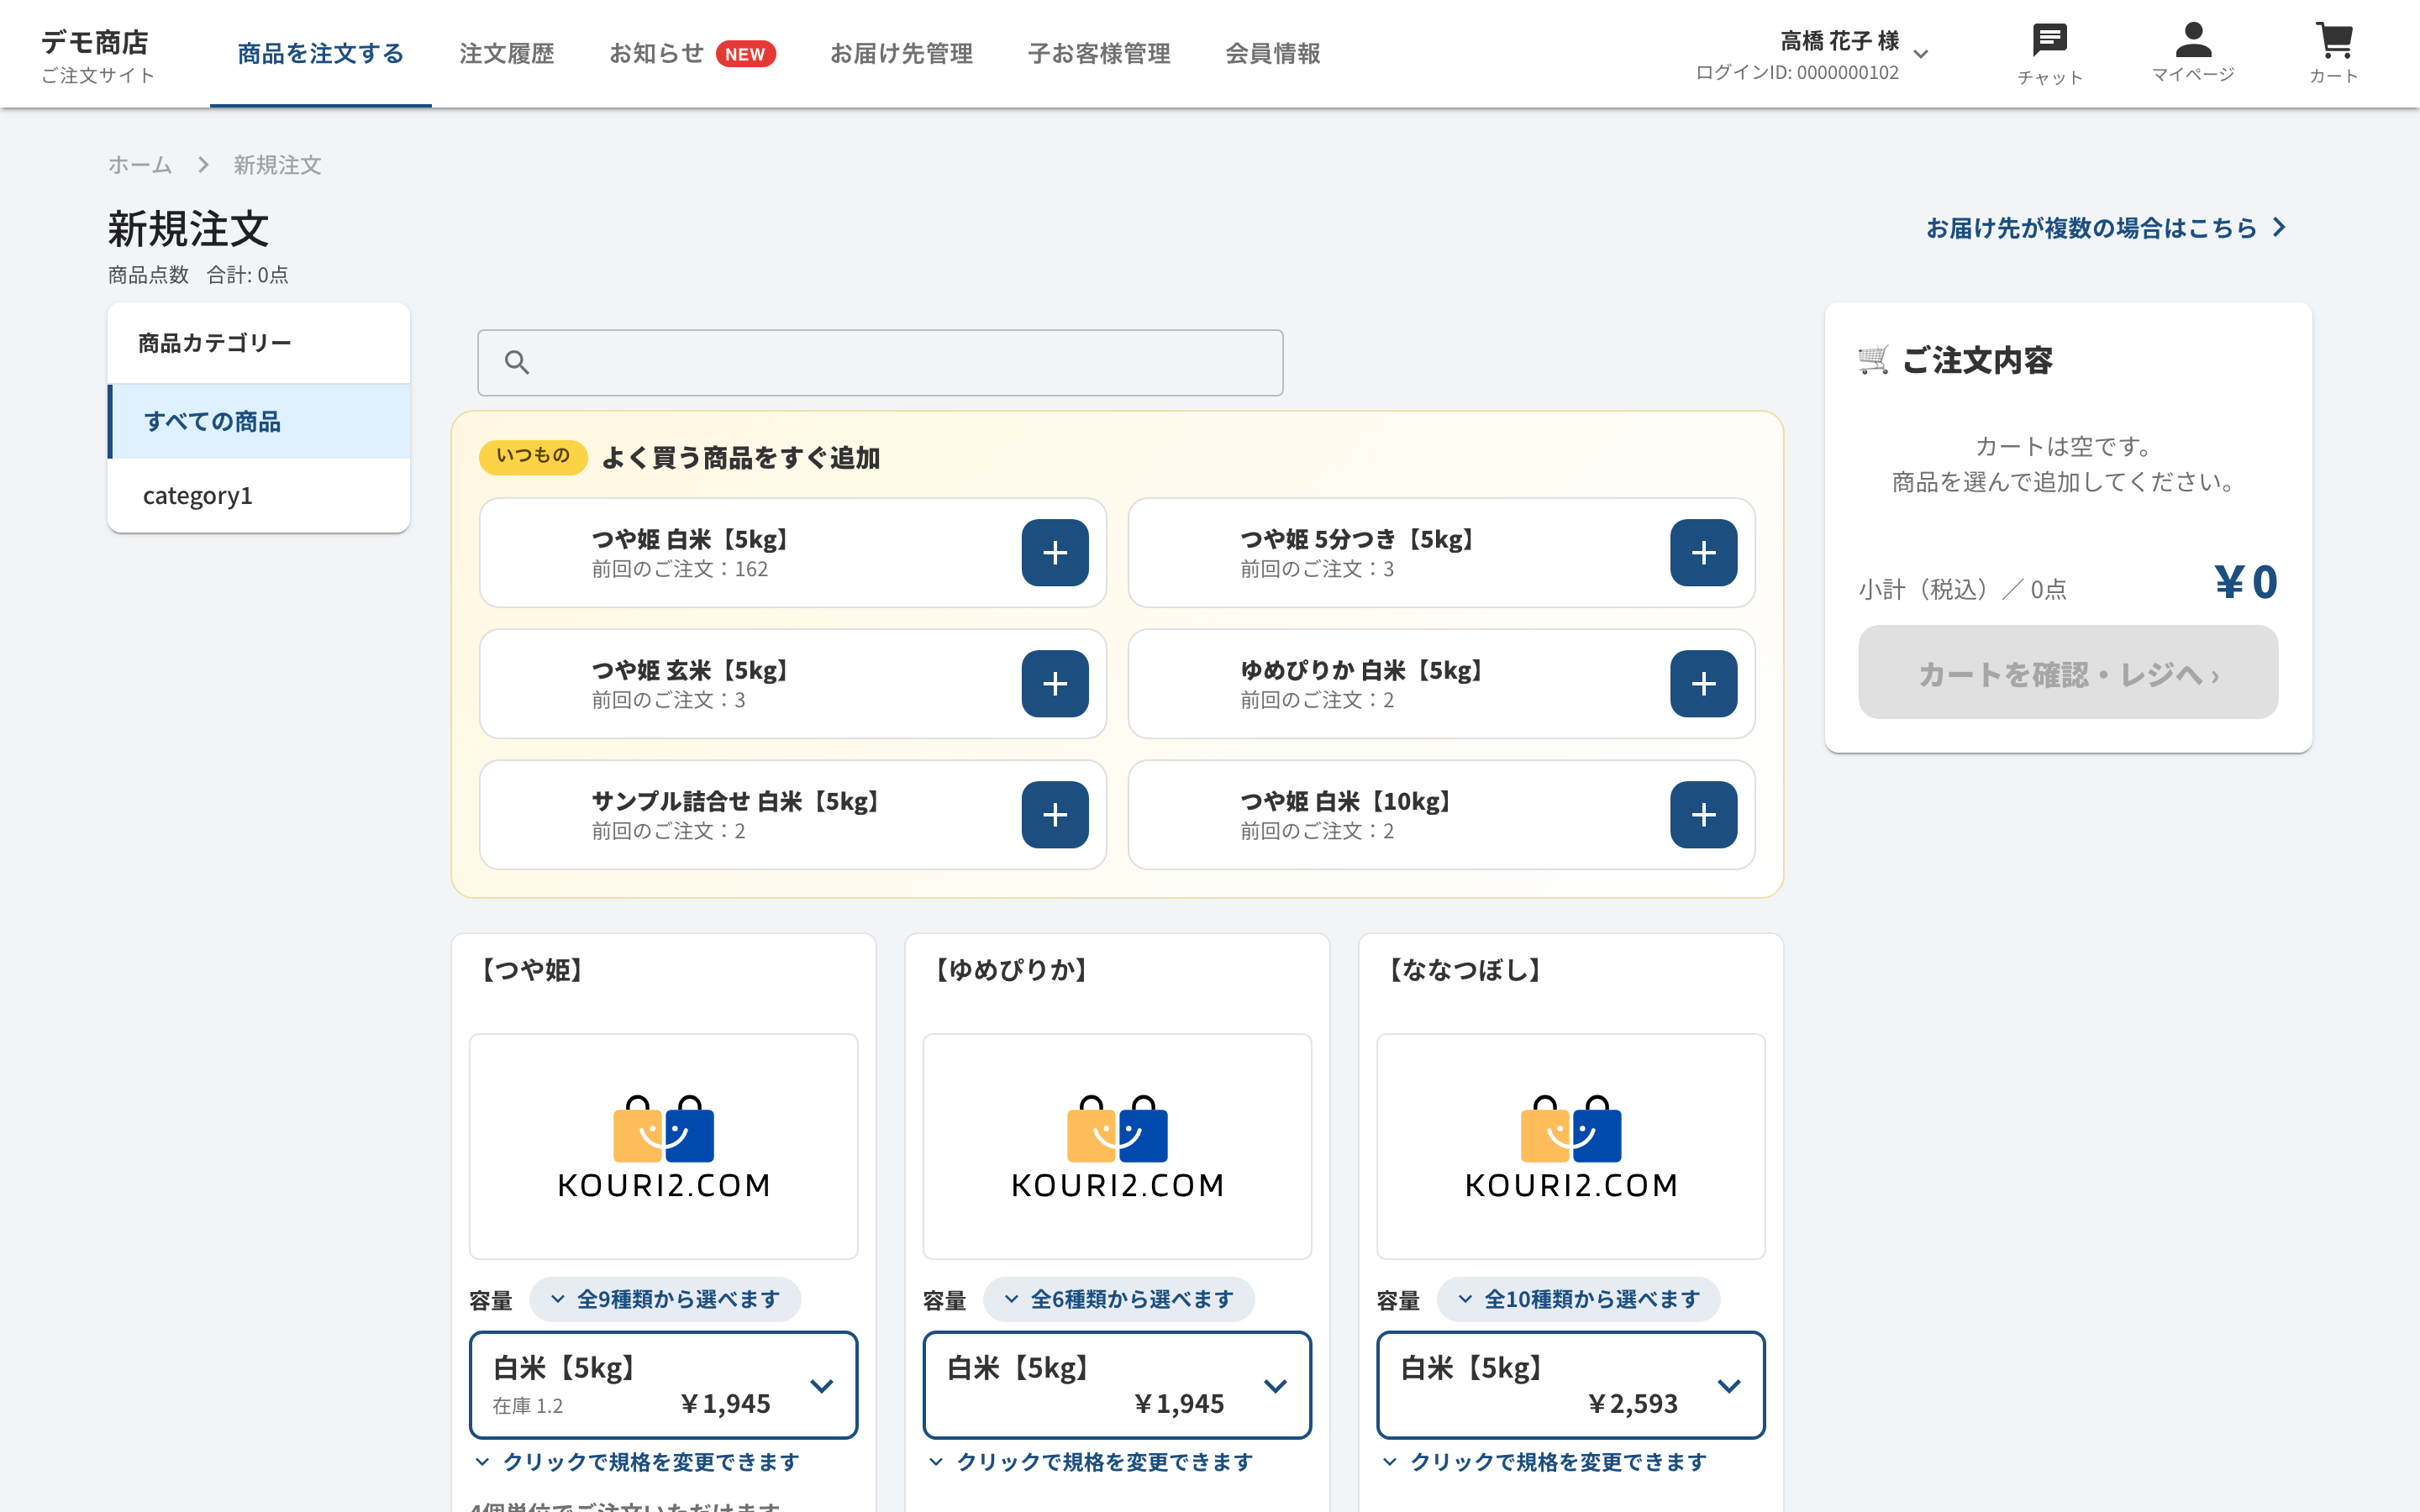Add つや姫 白米【10kg】 with plus button
Screen dimensions: 2420x1512
click(1703, 814)
